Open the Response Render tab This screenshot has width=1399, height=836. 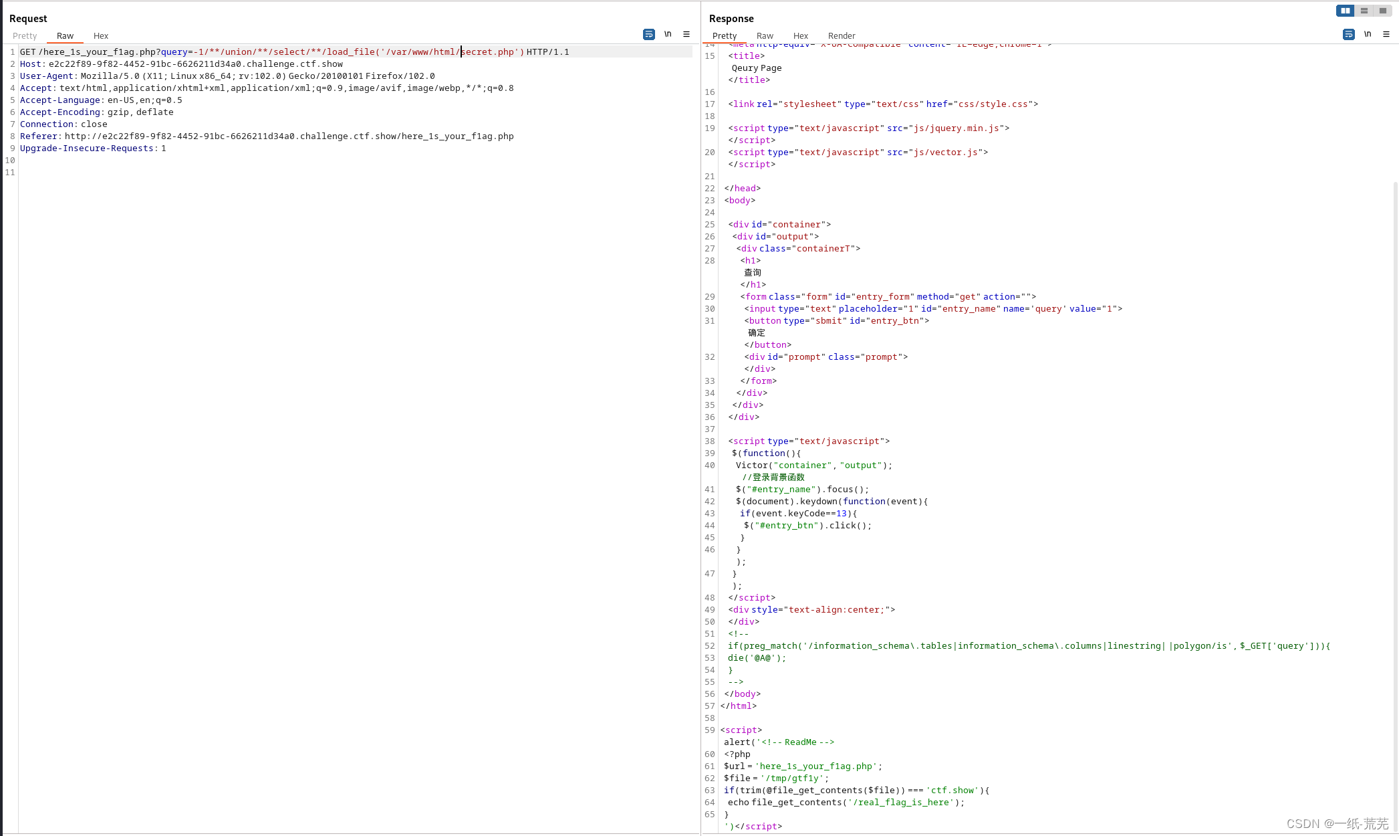click(x=842, y=36)
